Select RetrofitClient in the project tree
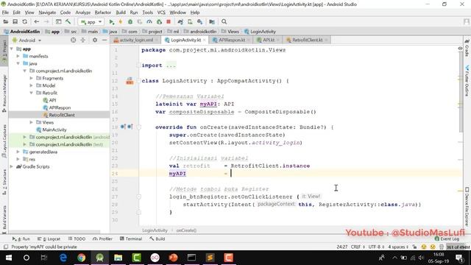This screenshot has width=471, height=265. 62,115
